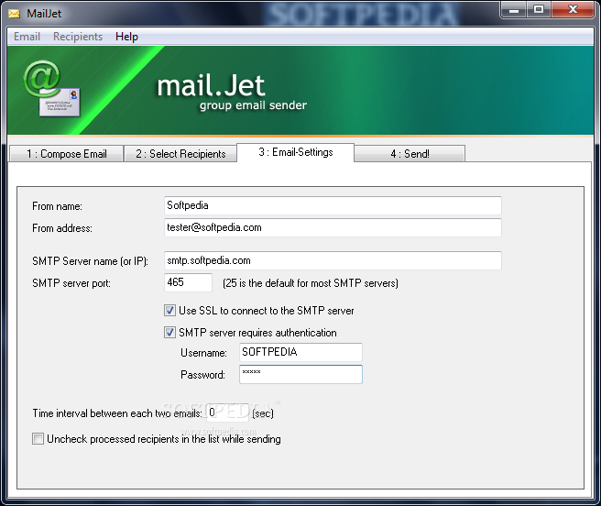Screen dimensions: 601x506
Task: Click the Username field
Action: coord(300,352)
